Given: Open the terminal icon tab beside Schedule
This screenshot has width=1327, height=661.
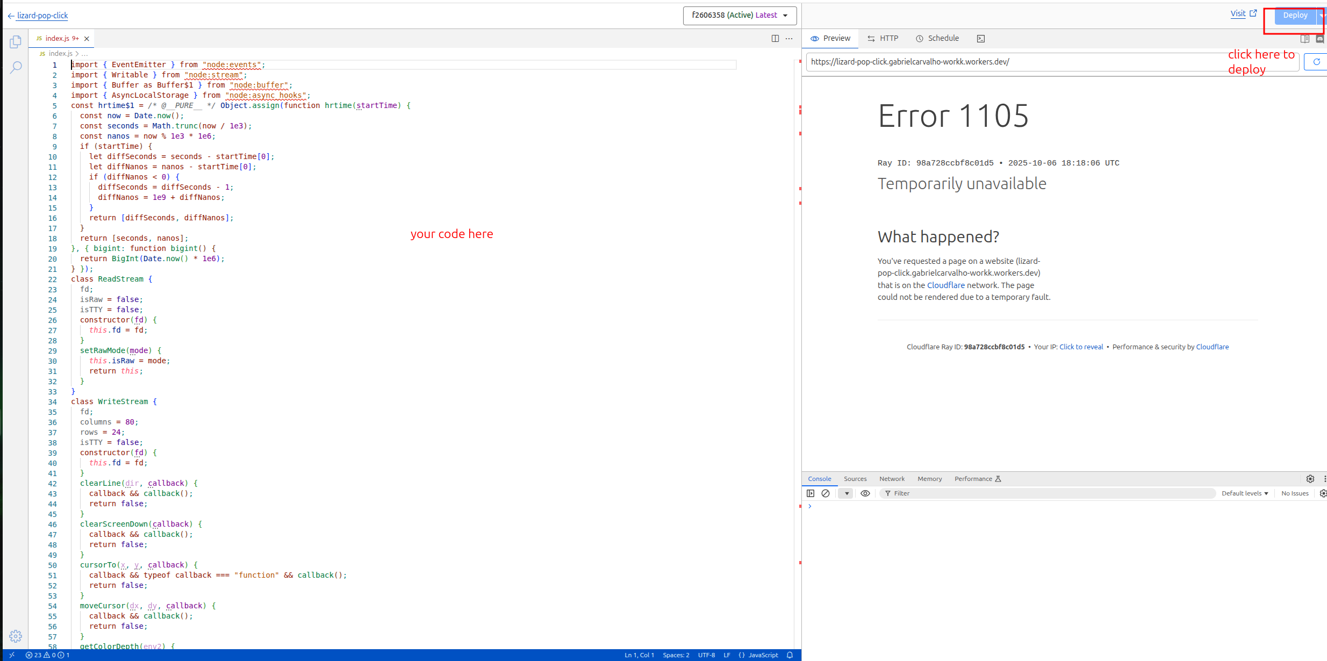Looking at the screenshot, I should [980, 38].
